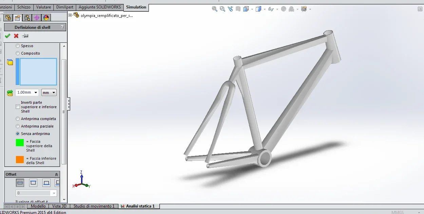Enable Inverti parte superiore e inferiore Shell
This screenshot has width=424, height=214.
coord(18,107)
